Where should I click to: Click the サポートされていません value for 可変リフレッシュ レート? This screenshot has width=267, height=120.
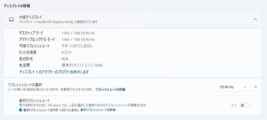pos(77,46)
